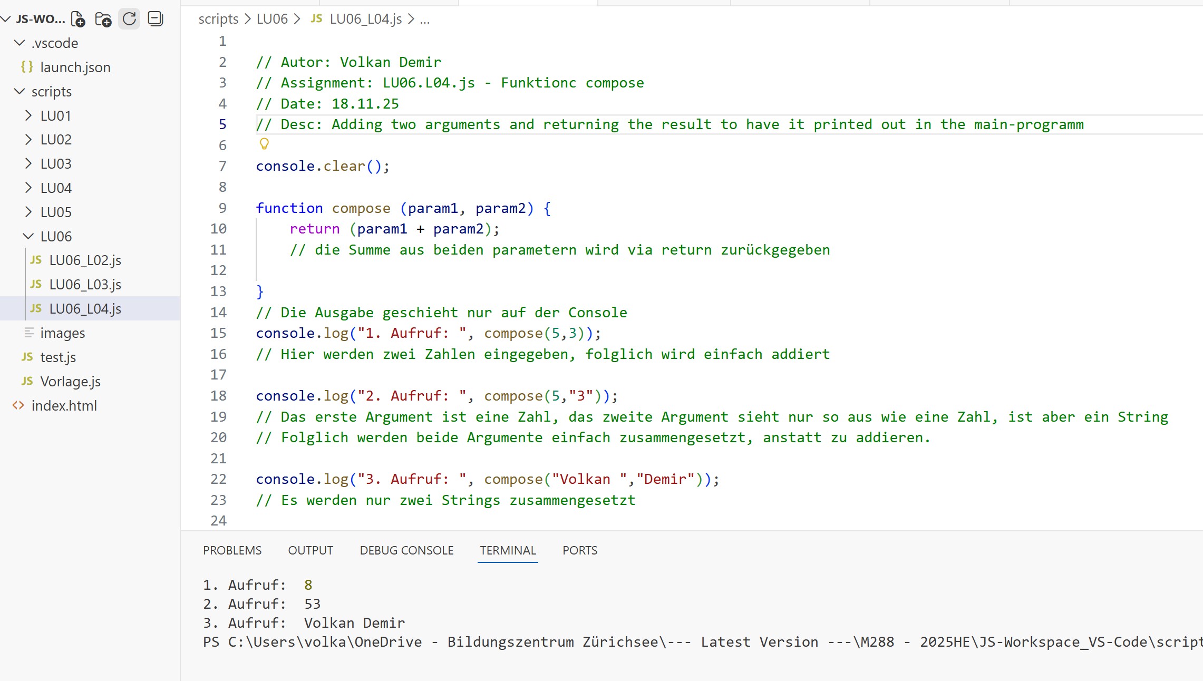
Task: Click the JS icon in breadcrumb path
Action: pos(316,19)
